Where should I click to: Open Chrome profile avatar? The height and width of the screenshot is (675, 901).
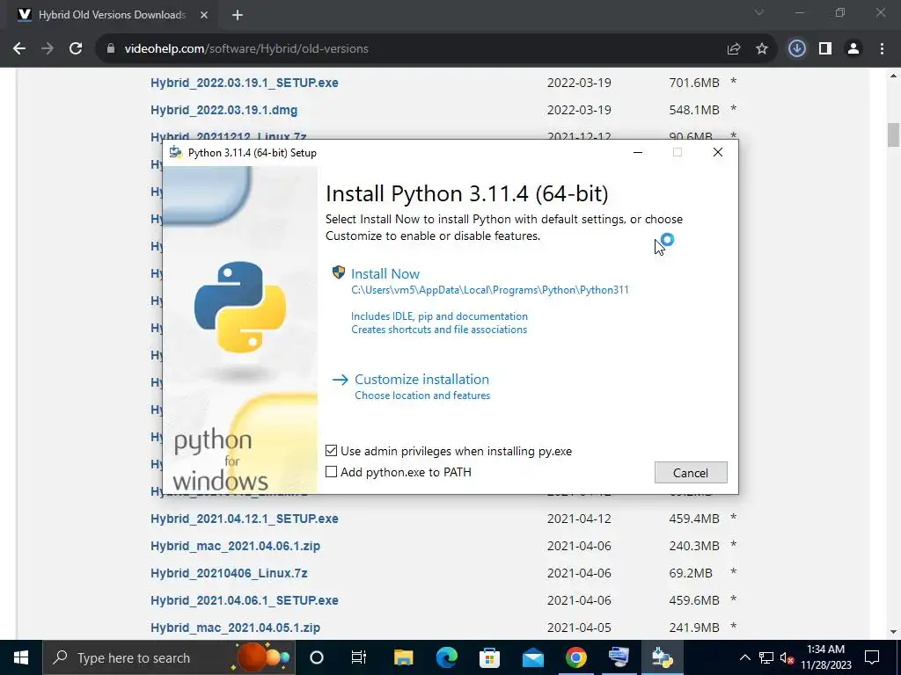pyautogui.click(x=853, y=49)
